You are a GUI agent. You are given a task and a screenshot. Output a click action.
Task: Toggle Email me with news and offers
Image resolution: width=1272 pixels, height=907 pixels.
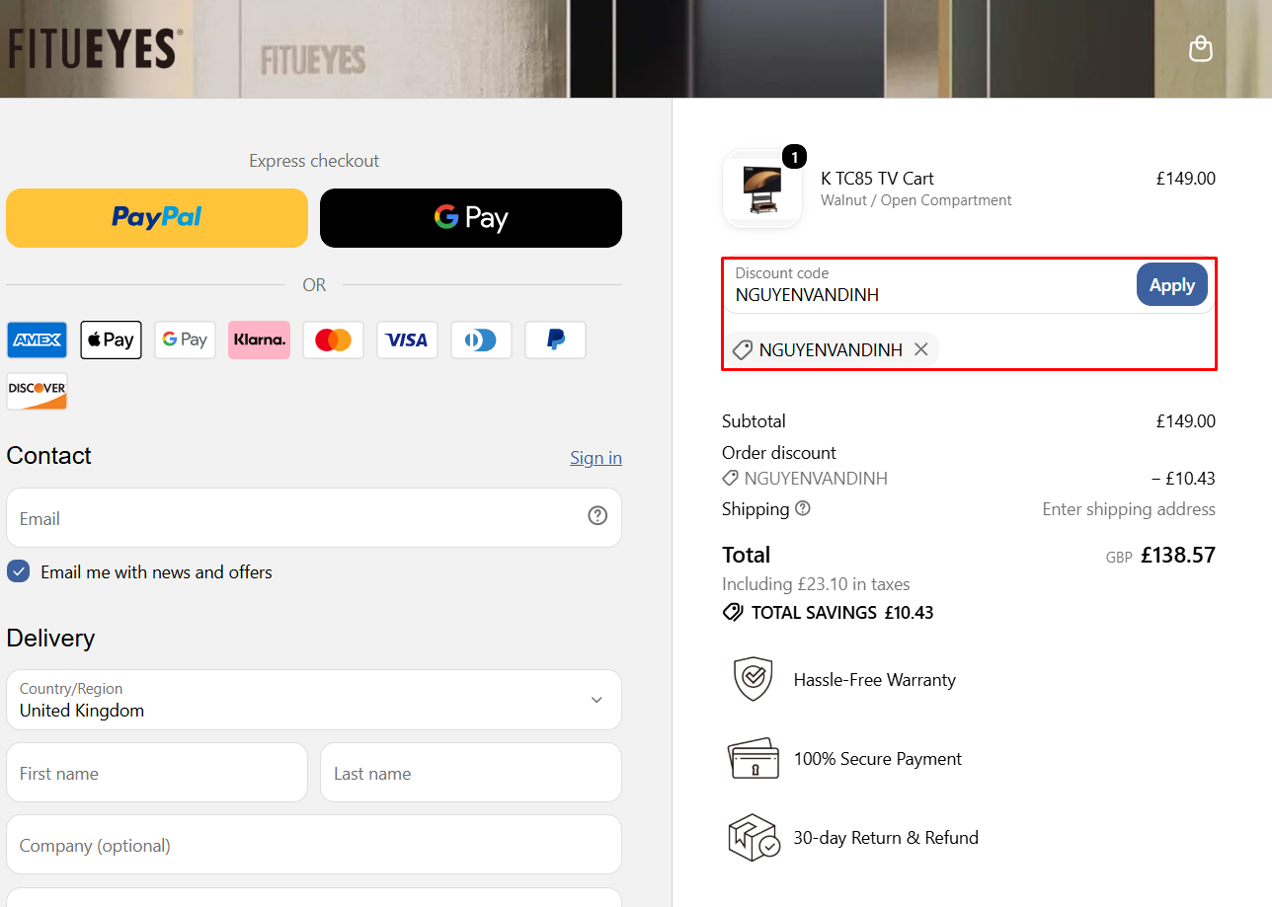[x=18, y=571]
